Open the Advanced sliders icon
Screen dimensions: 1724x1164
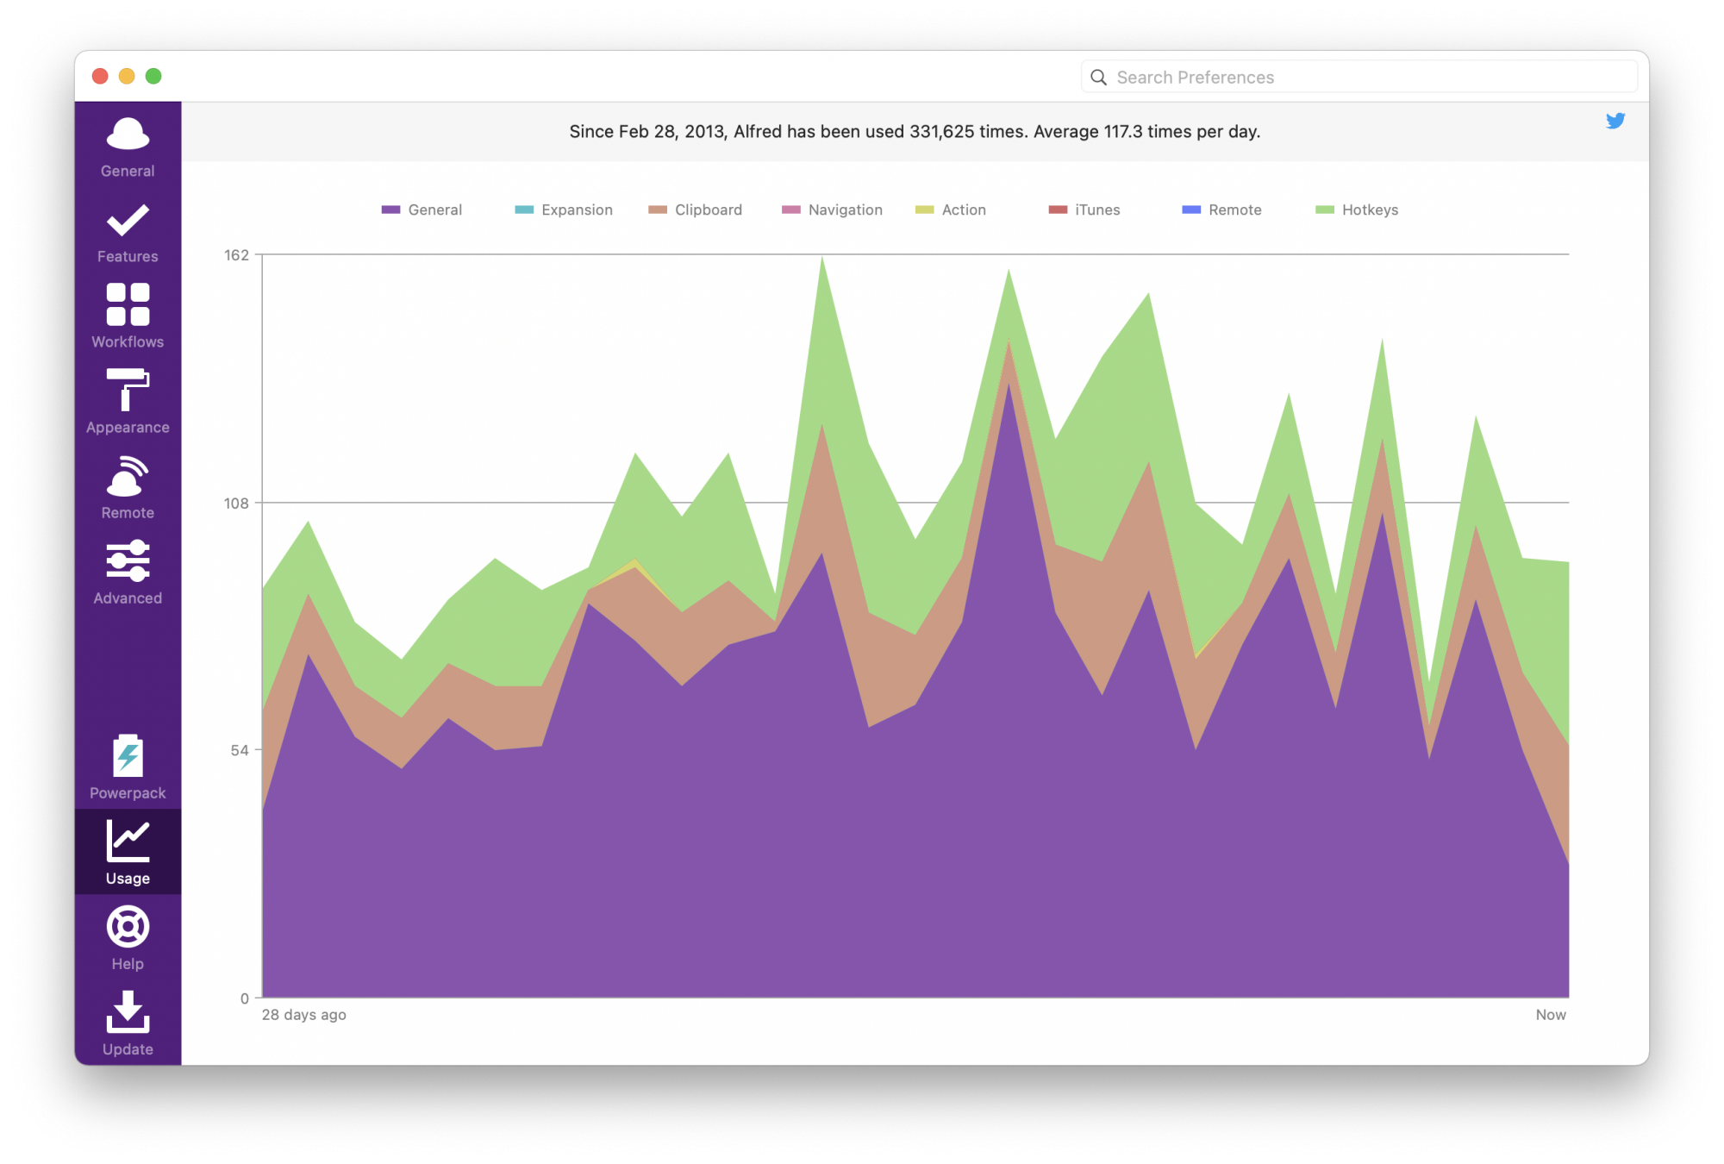128,560
